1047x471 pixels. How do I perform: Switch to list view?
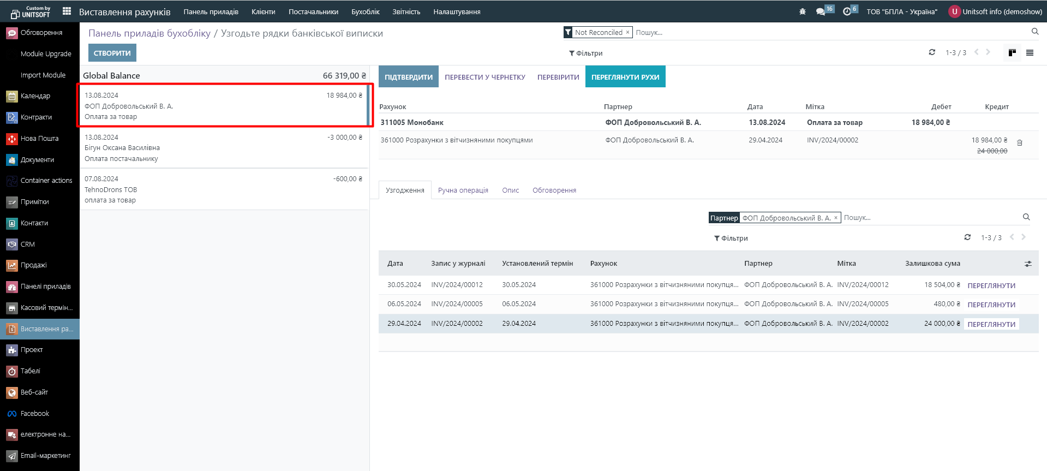[x=1030, y=52]
